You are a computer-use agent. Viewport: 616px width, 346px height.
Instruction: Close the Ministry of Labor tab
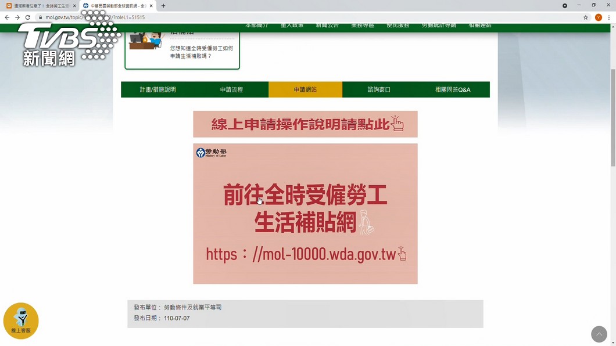[x=151, y=6]
